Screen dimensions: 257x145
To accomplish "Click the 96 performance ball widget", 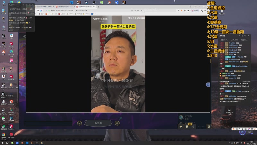I will pyautogui.click(x=242, y=132).
